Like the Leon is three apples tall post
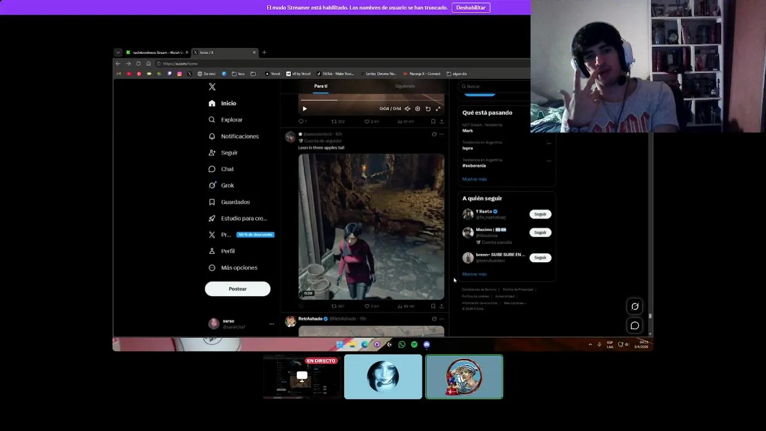766x431 pixels. pyautogui.click(x=372, y=306)
